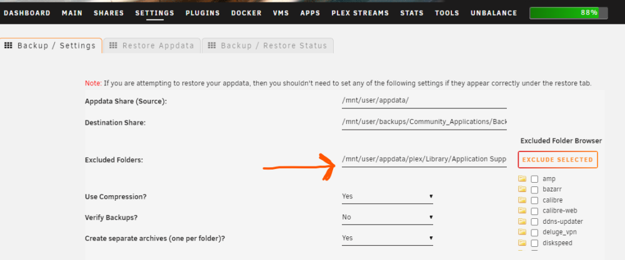Image resolution: width=625 pixels, height=260 pixels.
Task: Go to the Plex Streams page
Action: pyautogui.click(x=360, y=12)
